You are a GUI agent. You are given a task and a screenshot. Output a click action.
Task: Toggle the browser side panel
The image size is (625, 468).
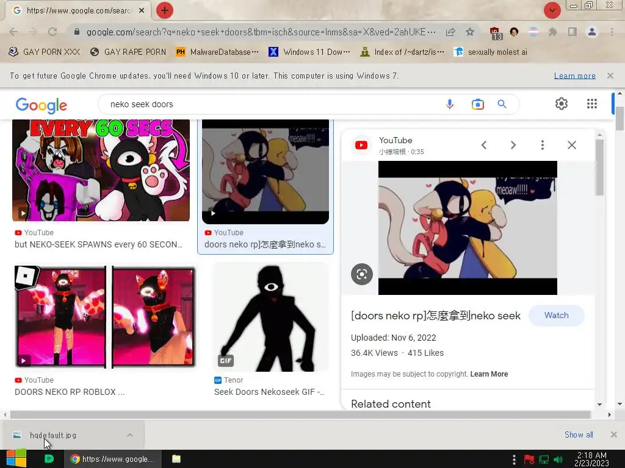pos(573,32)
